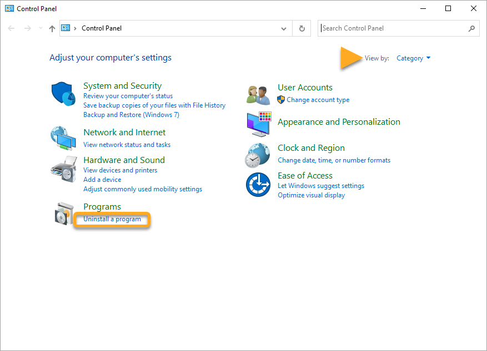This screenshot has height=351, width=487.
Task: Click the Hardware and Sound printer icon
Action: (63, 170)
